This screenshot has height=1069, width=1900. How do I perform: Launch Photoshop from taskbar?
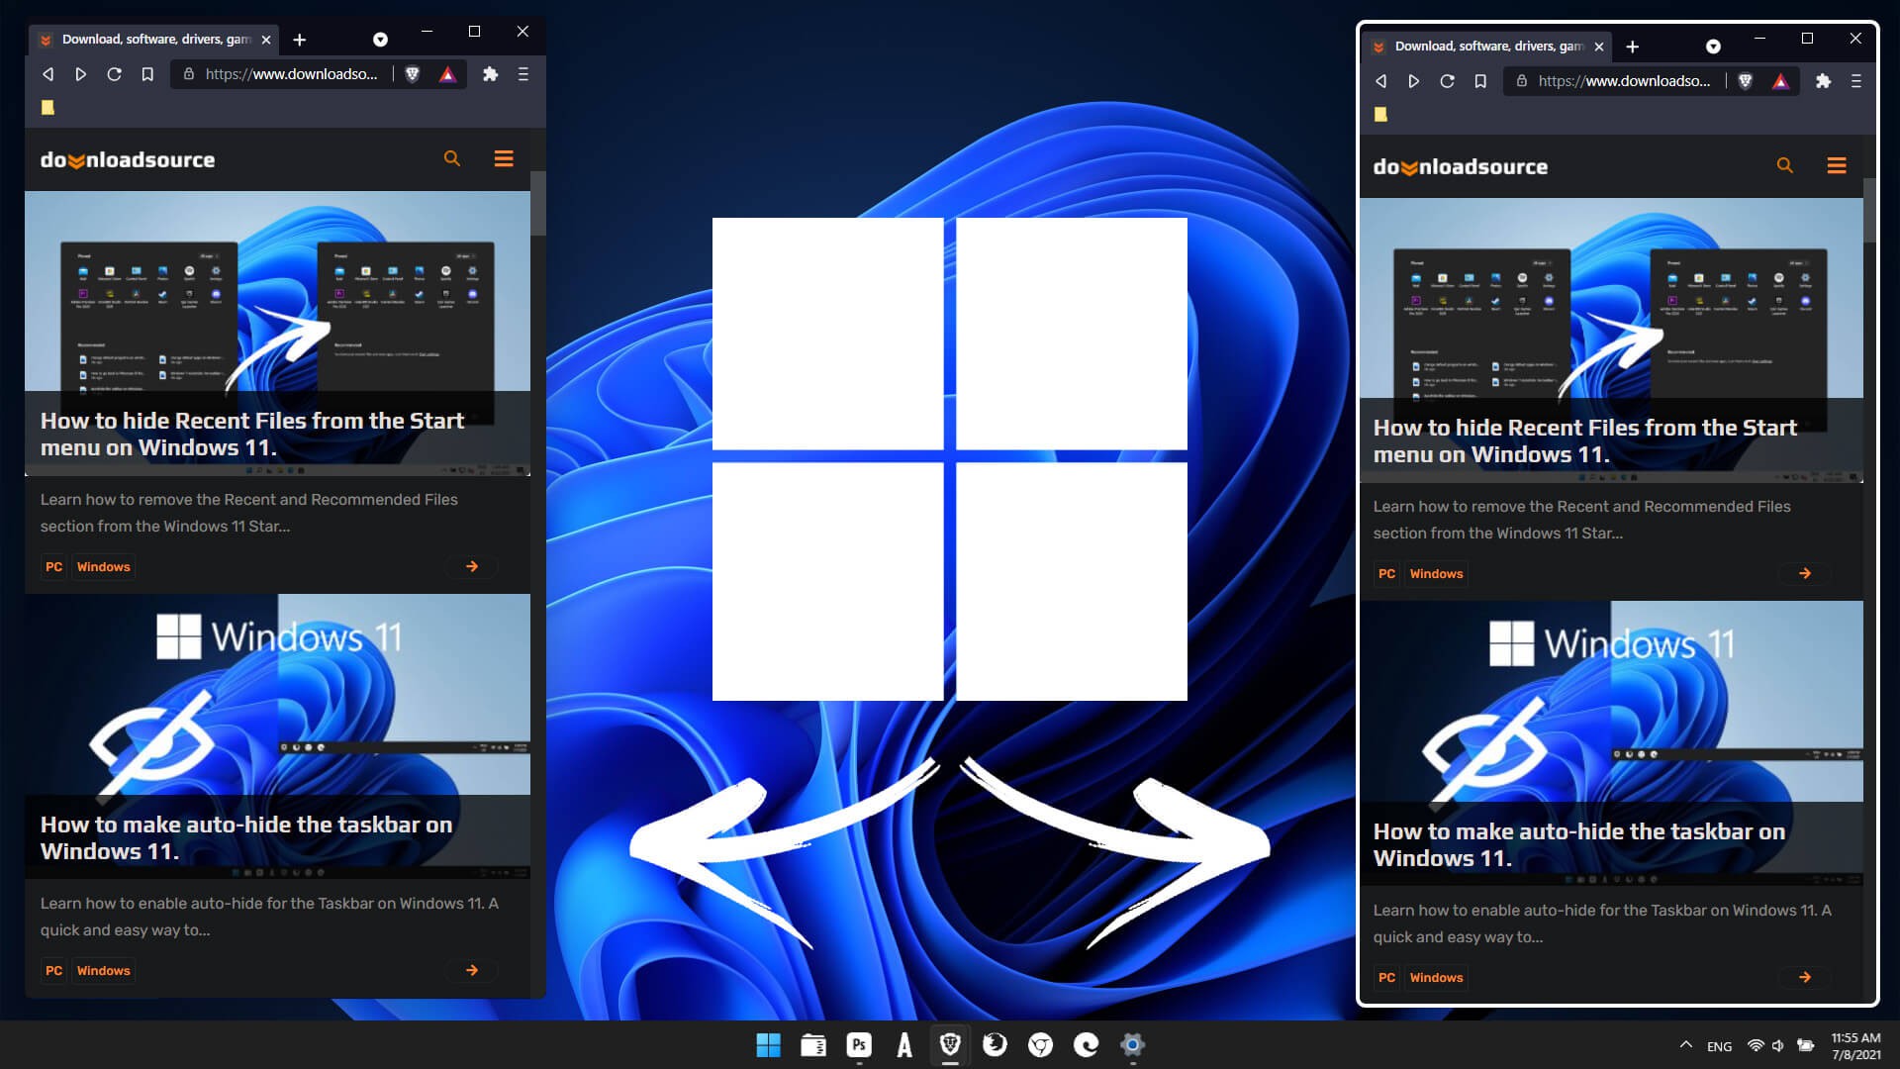tap(859, 1044)
